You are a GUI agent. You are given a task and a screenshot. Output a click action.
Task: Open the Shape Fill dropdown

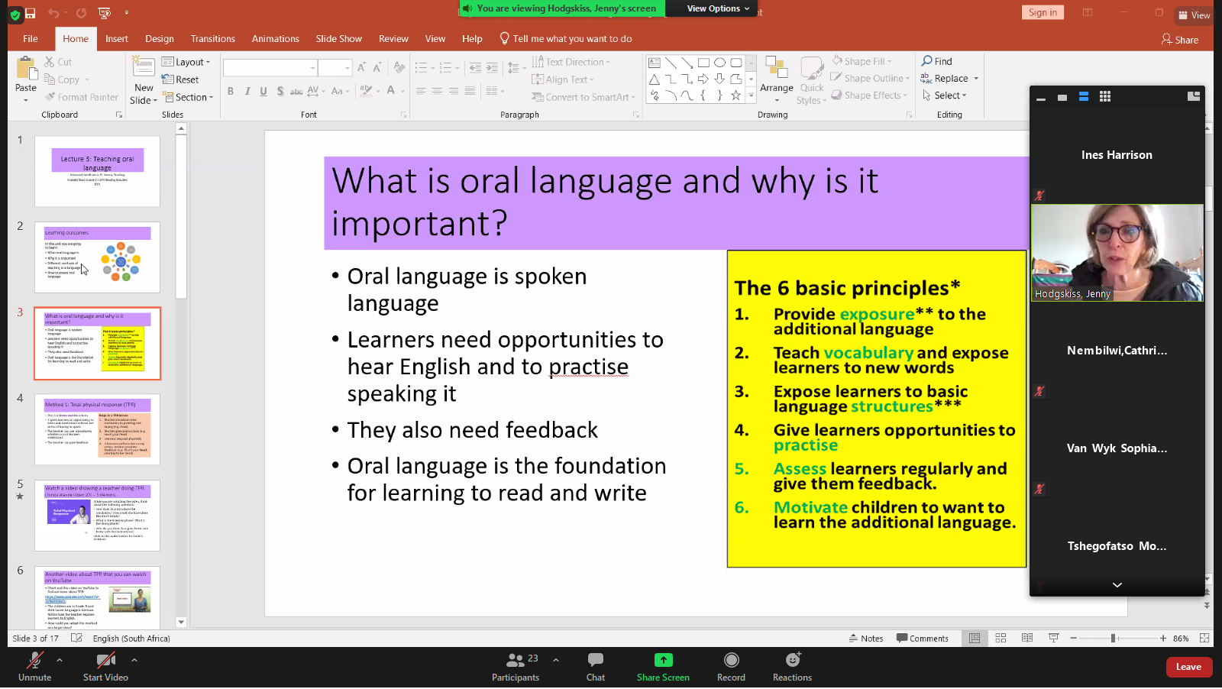(x=862, y=61)
